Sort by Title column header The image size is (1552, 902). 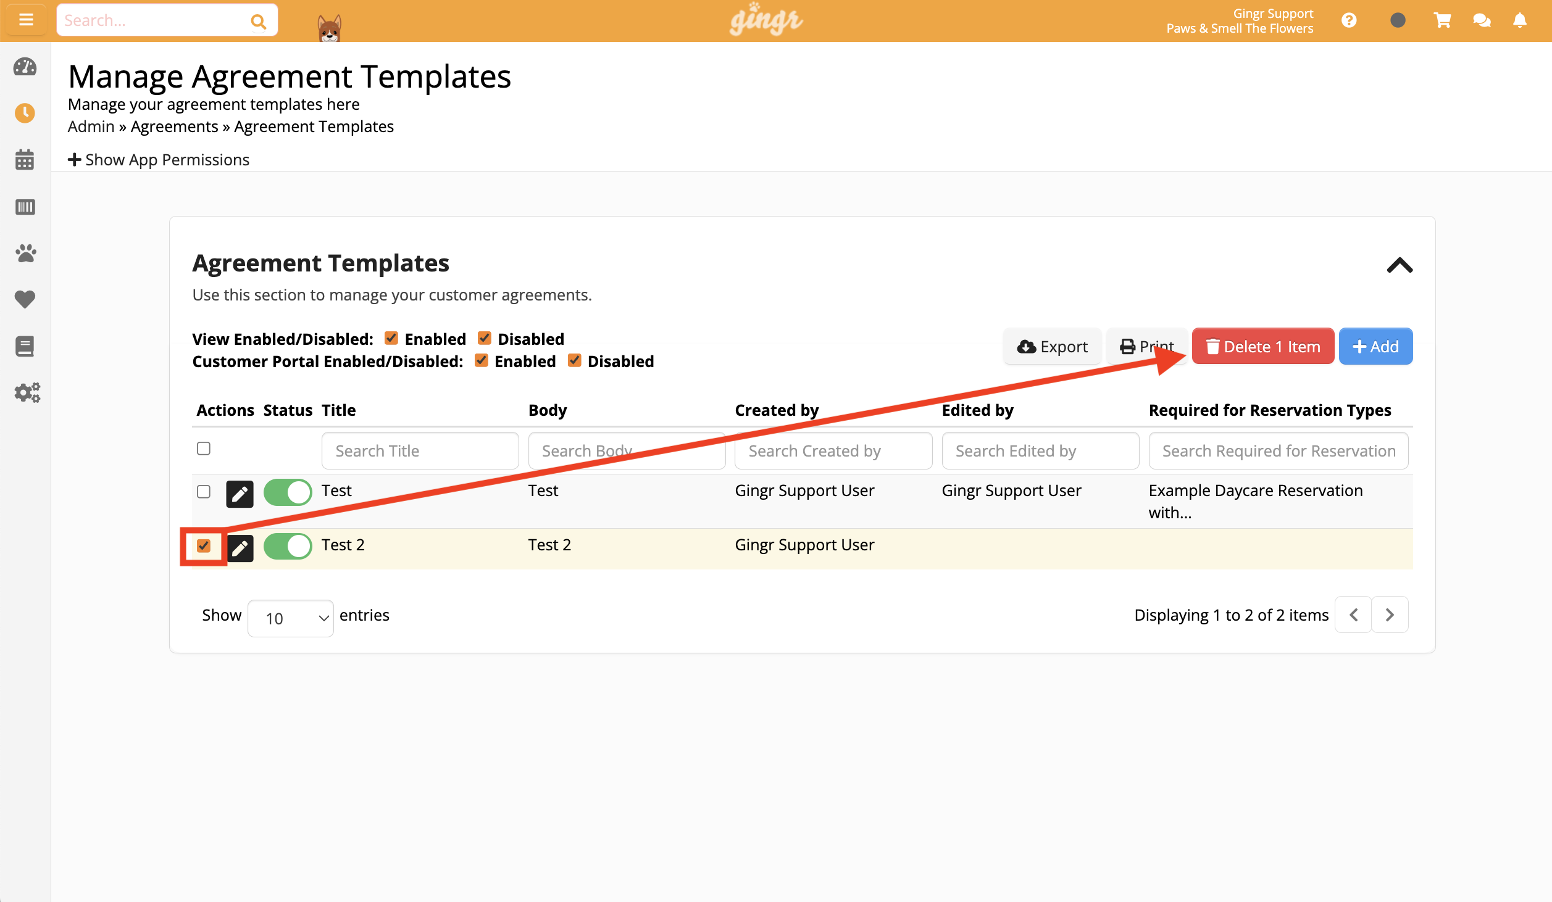pos(339,410)
